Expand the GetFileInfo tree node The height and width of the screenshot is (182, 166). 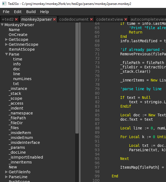click(7, 172)
